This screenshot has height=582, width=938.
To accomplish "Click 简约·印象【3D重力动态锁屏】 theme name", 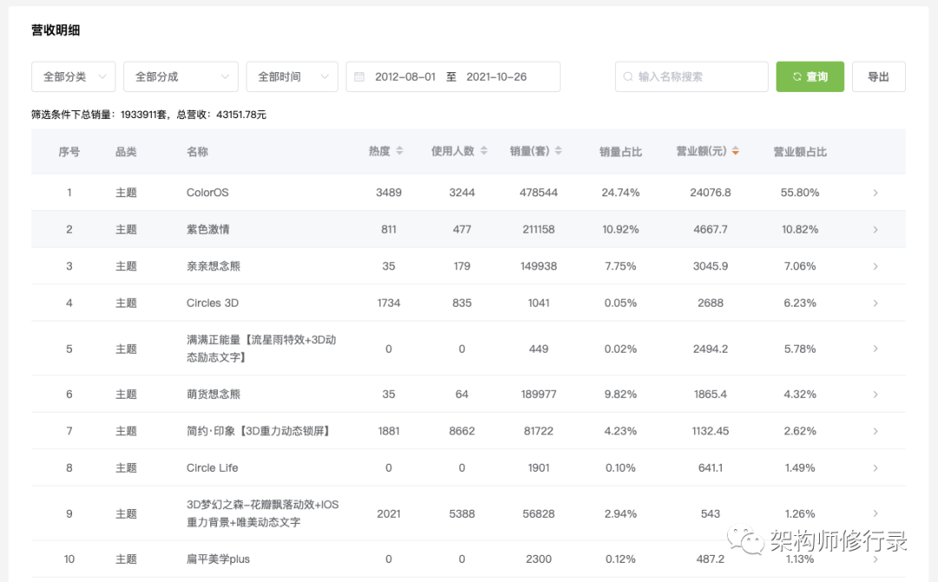I will 259,431.
